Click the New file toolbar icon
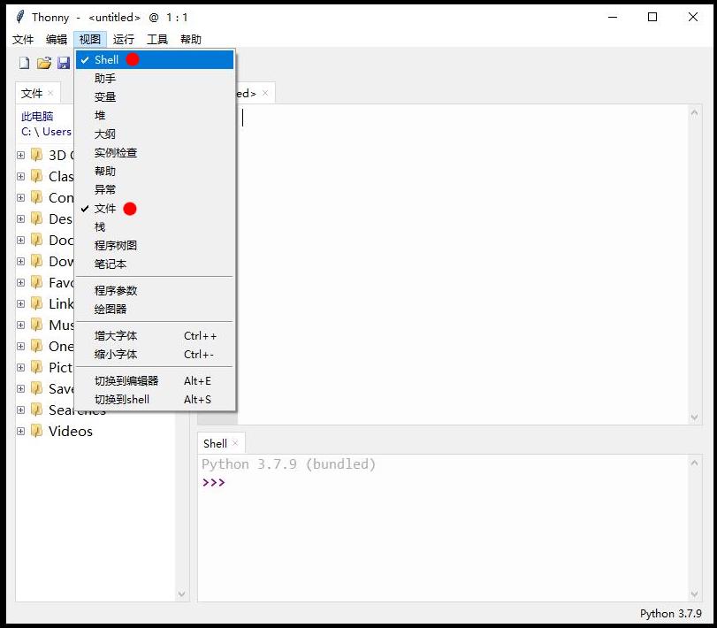Image resolution: width=717 pixels, height=628 pixels. point(24,63)
